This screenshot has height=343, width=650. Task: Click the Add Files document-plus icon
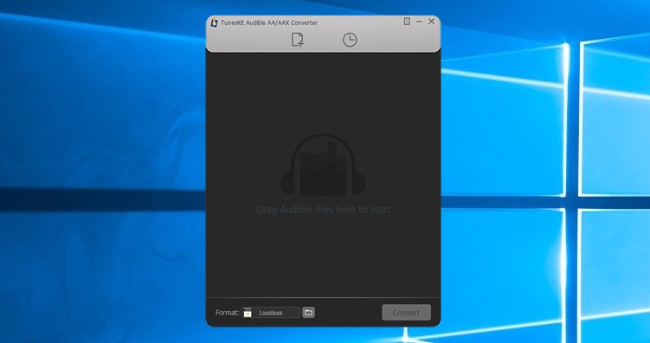(297, 39)
